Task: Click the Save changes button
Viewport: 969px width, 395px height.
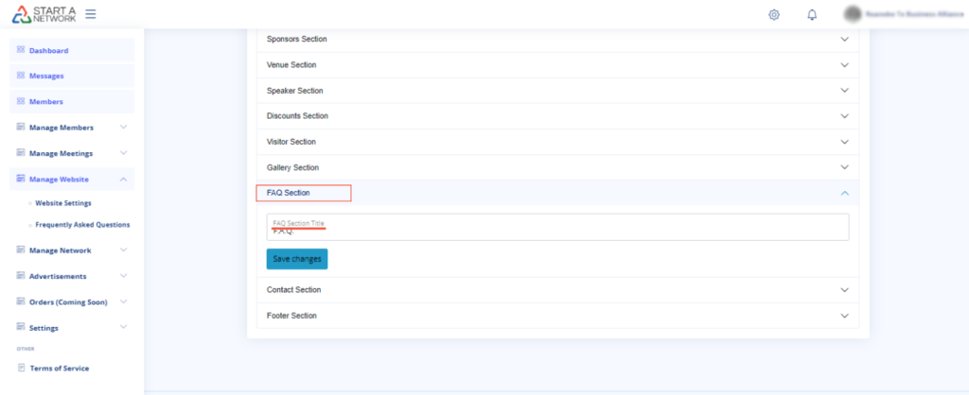Action: (297, 259)
